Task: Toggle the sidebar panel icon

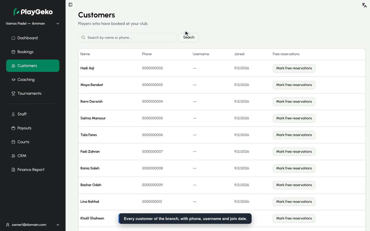Action: click(70, 5)
